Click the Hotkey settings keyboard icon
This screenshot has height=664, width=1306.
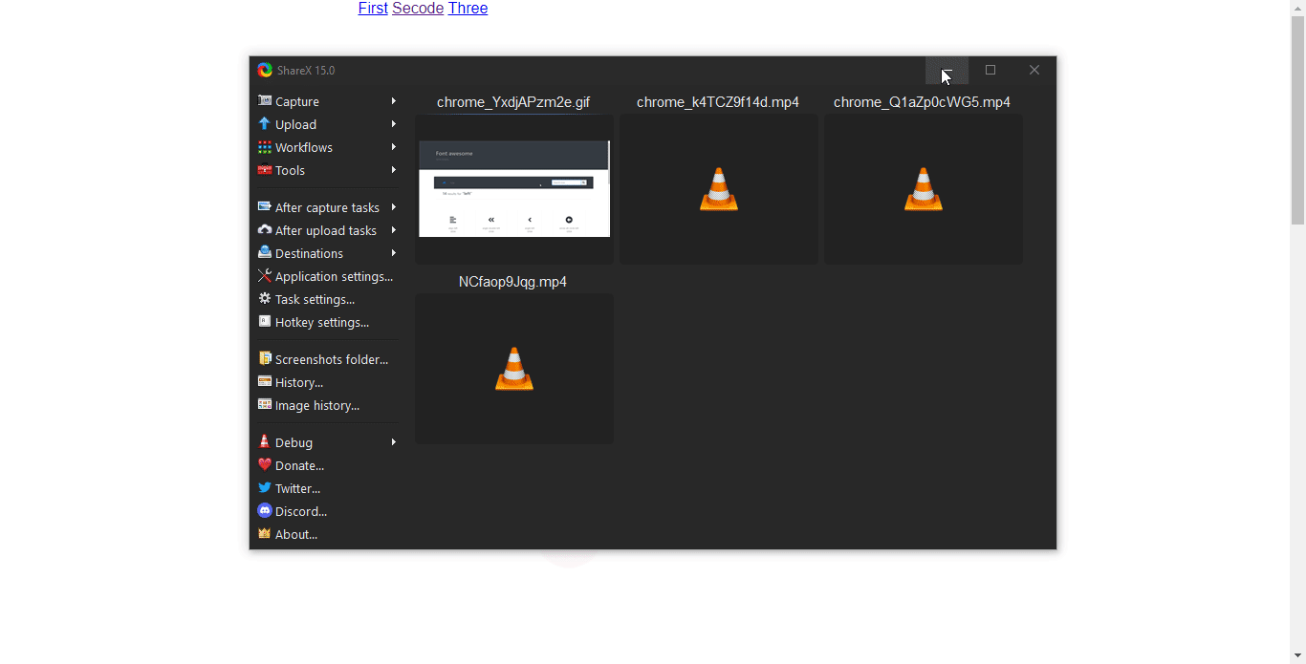265,322
